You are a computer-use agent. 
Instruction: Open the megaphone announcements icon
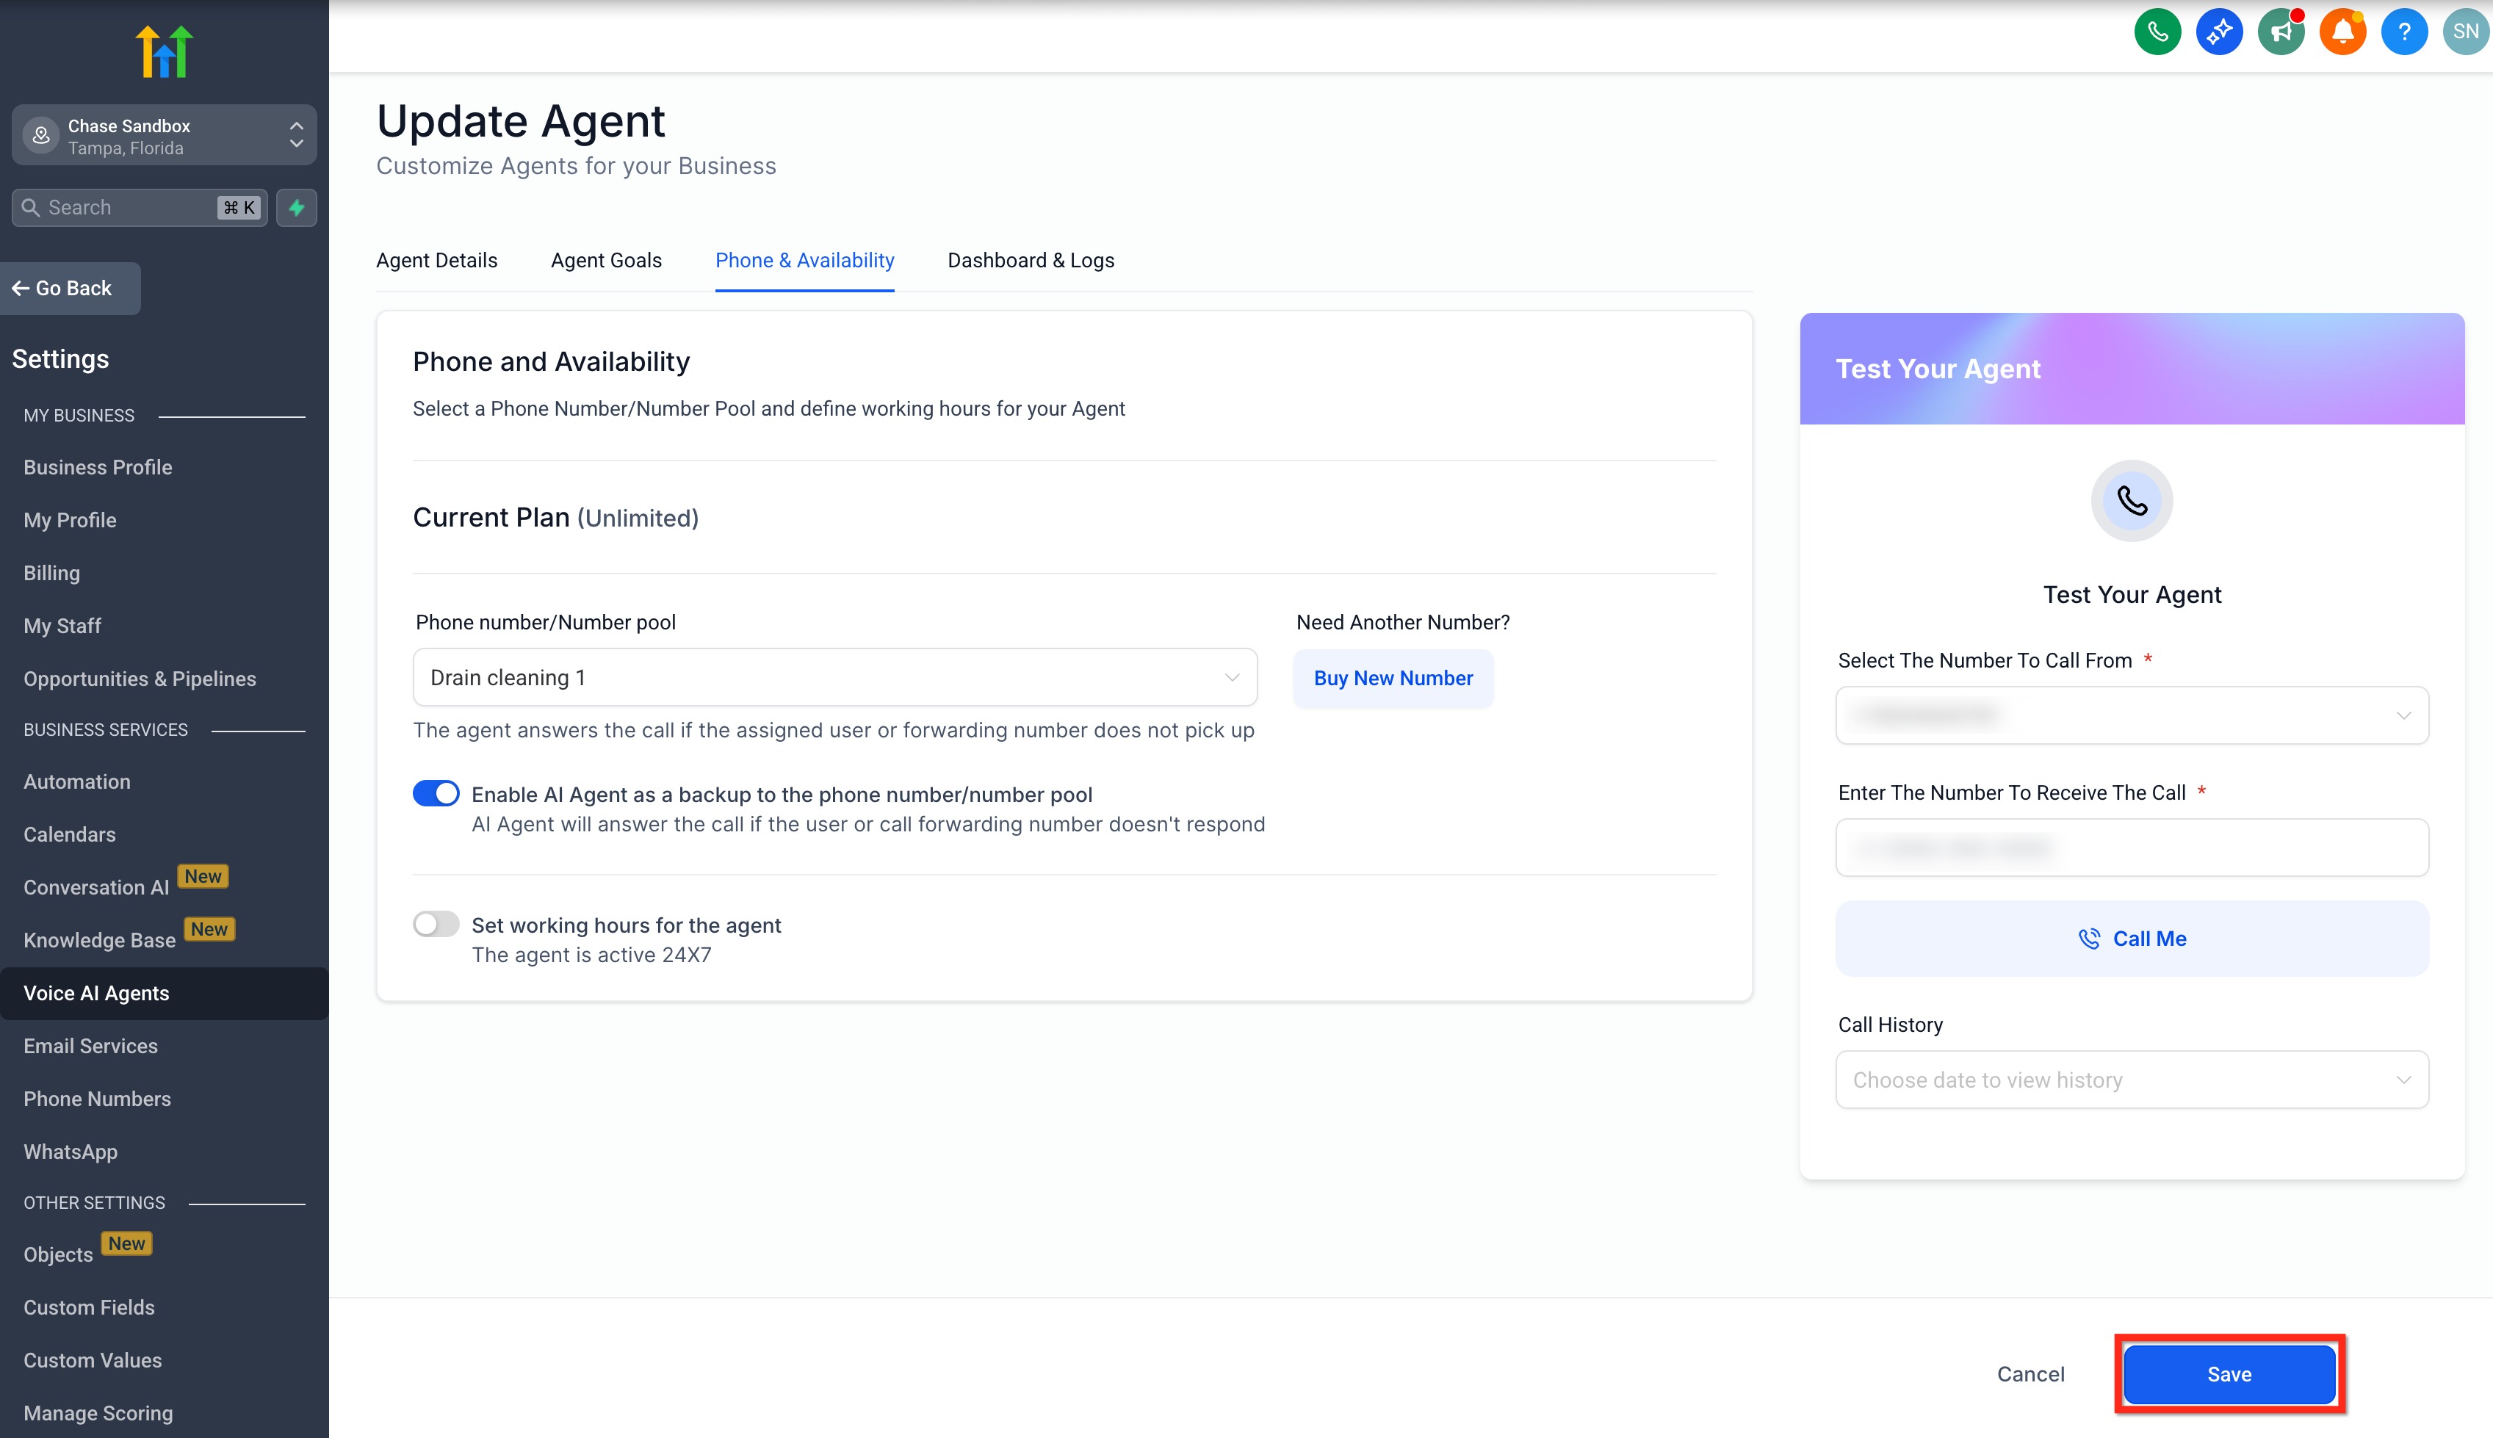coord(2281,32)
